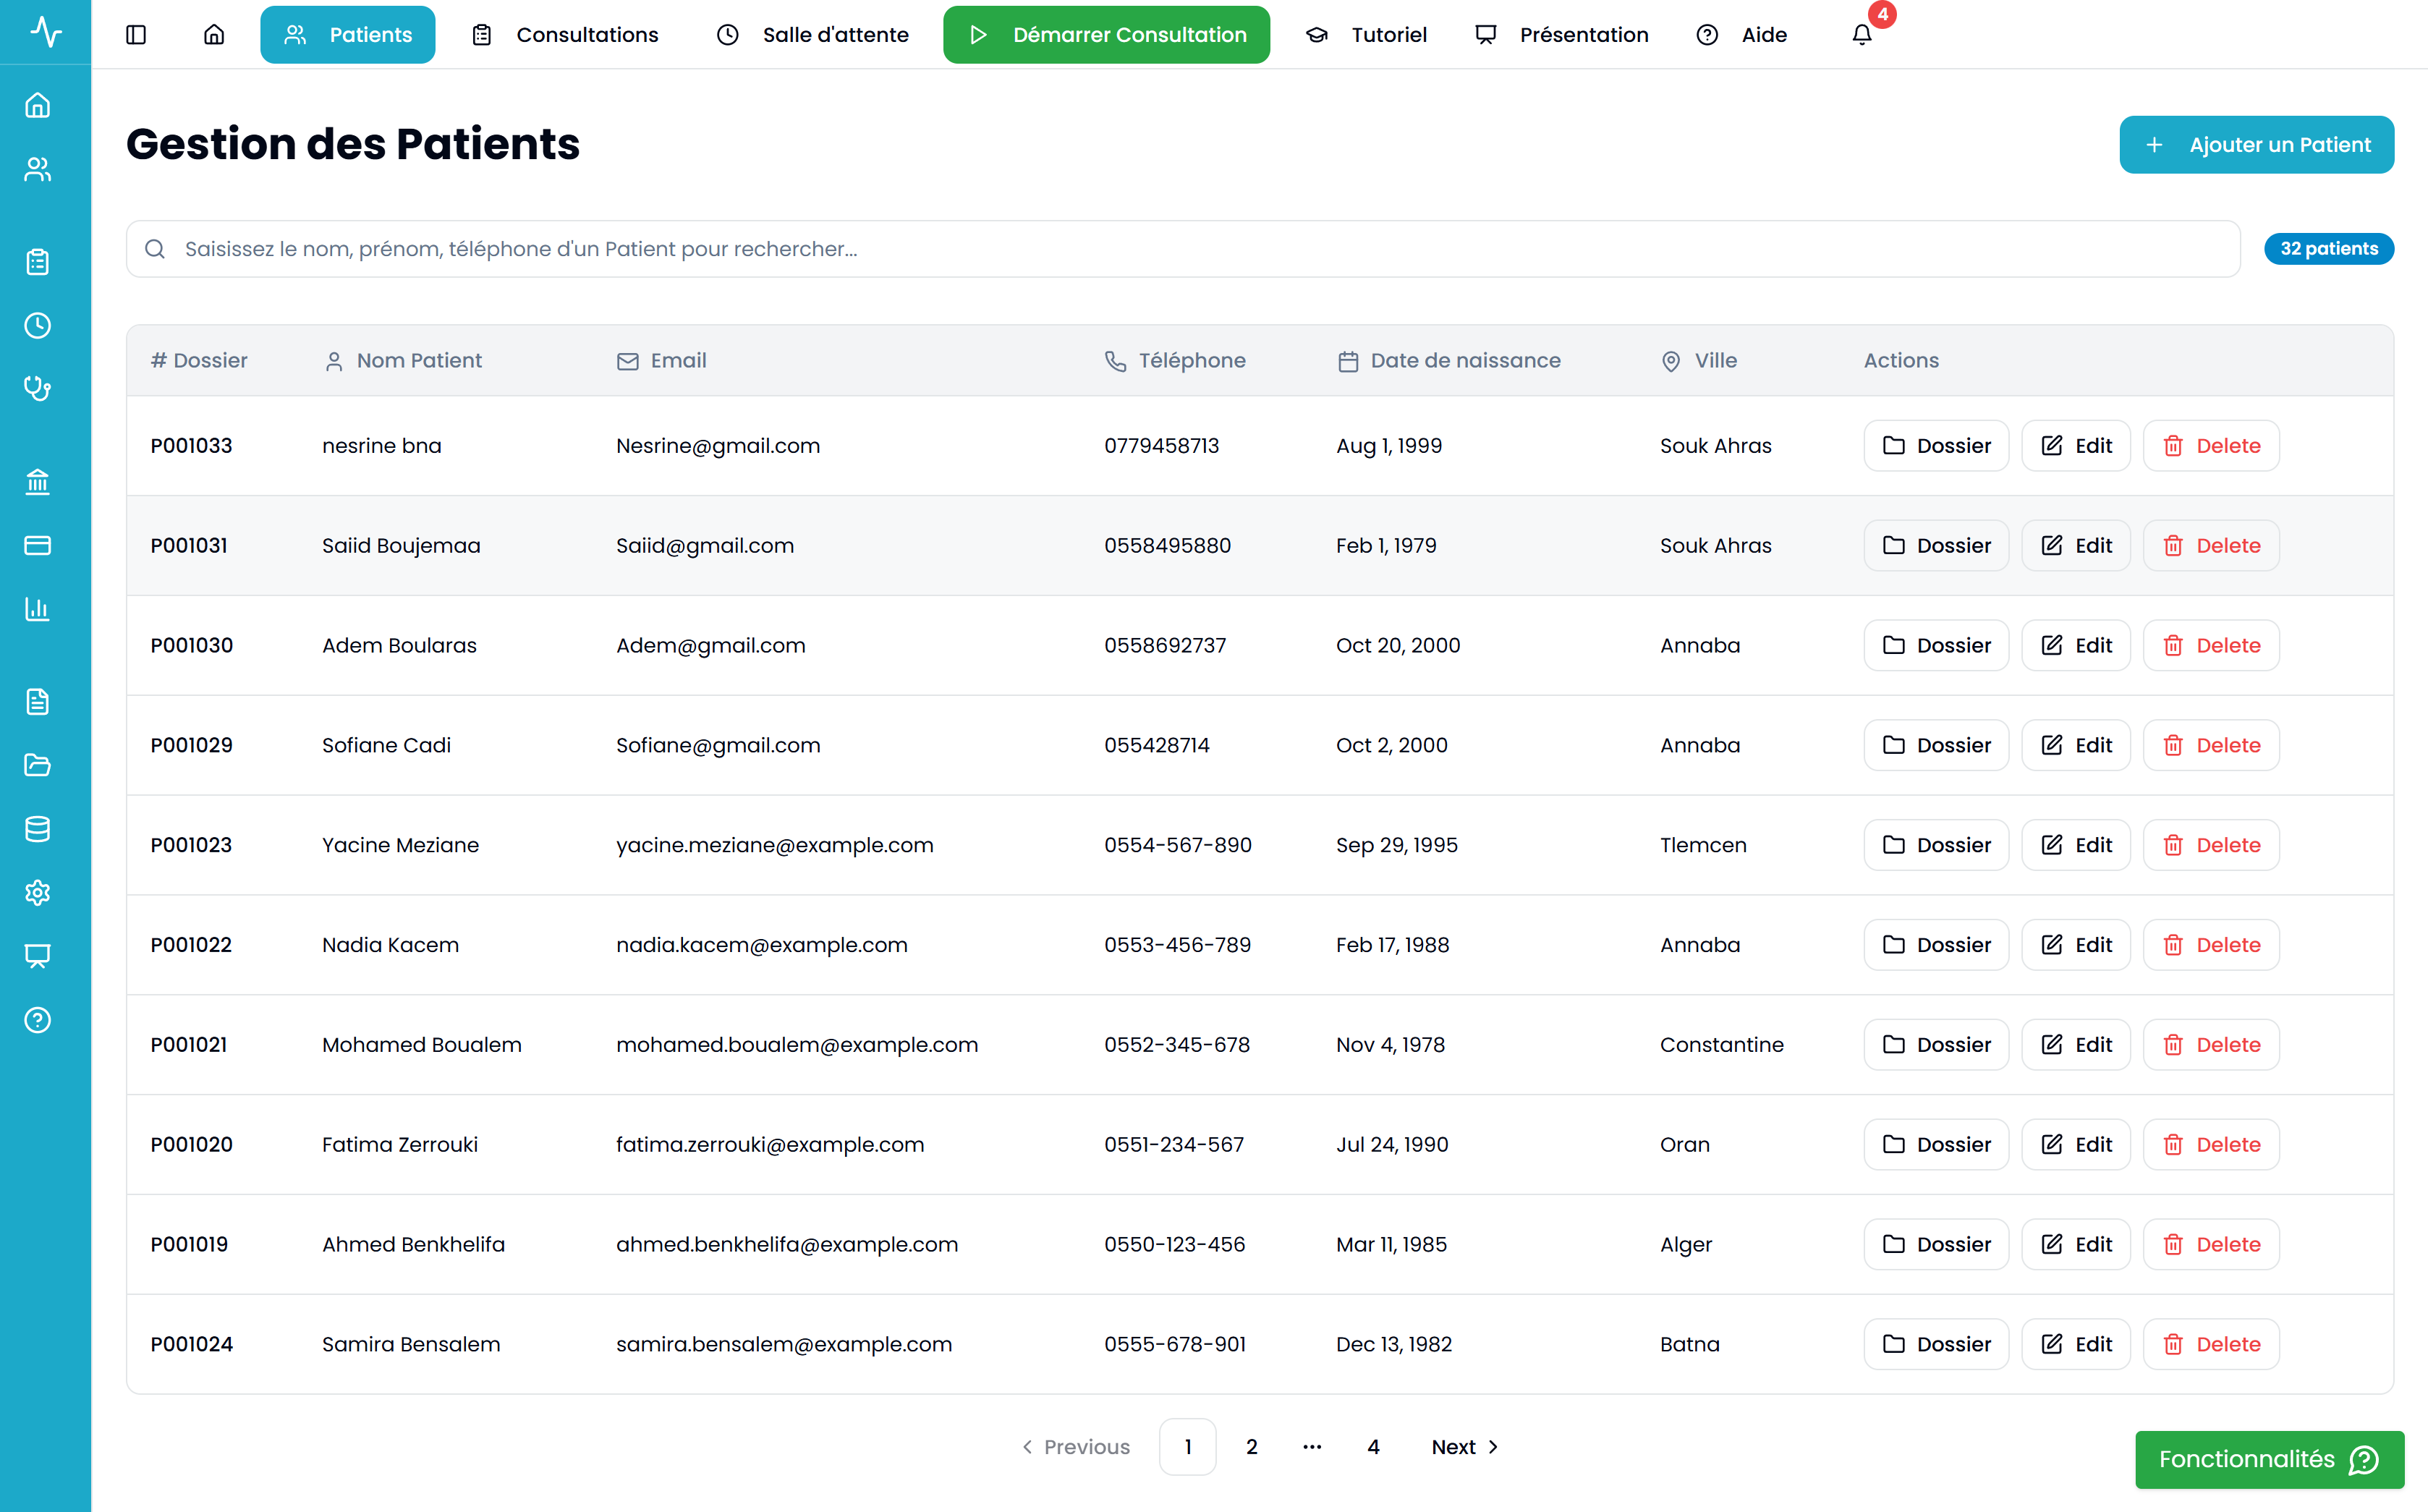The image size is (2428, 1512).
Task: Open the credit card payments icon in sidebar
Action: point(37,545)
